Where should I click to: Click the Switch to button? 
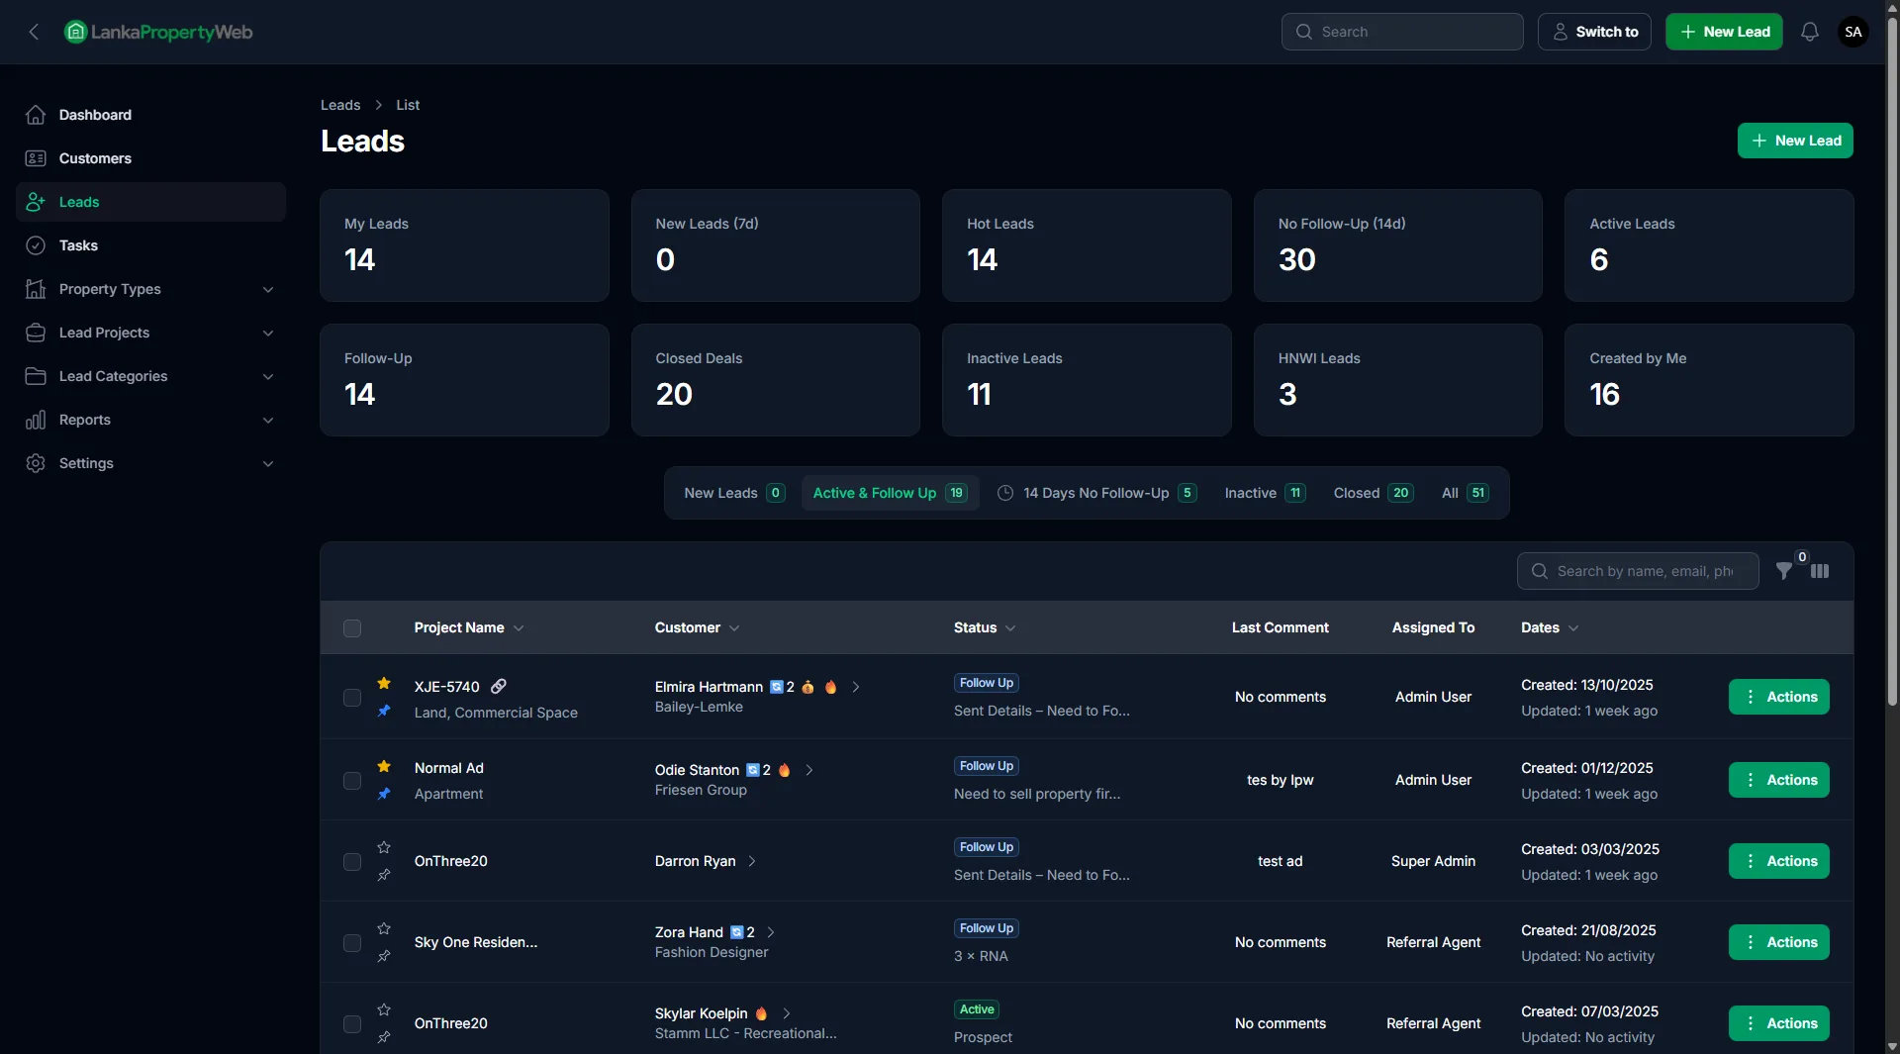(1593, 32)
